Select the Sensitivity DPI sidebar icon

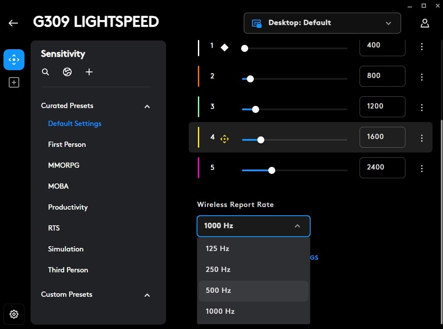pyautogui.click(x=14, y=60)
